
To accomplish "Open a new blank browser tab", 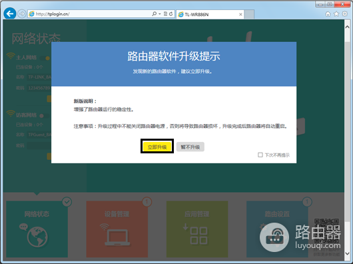I will [x=249, y=15].
